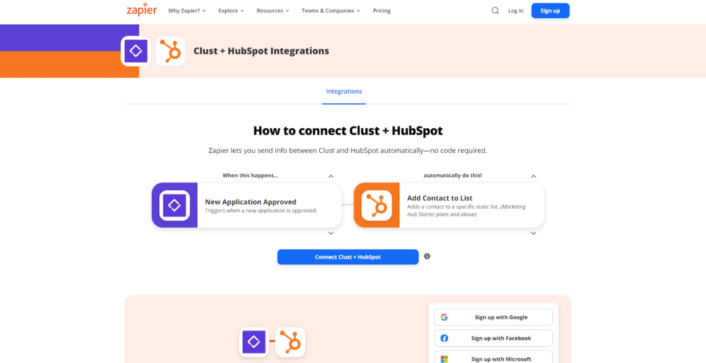The width and height of the screenshot is (706, 363).
Task: Click info icon beside Connect button
Action: (427, 256)
